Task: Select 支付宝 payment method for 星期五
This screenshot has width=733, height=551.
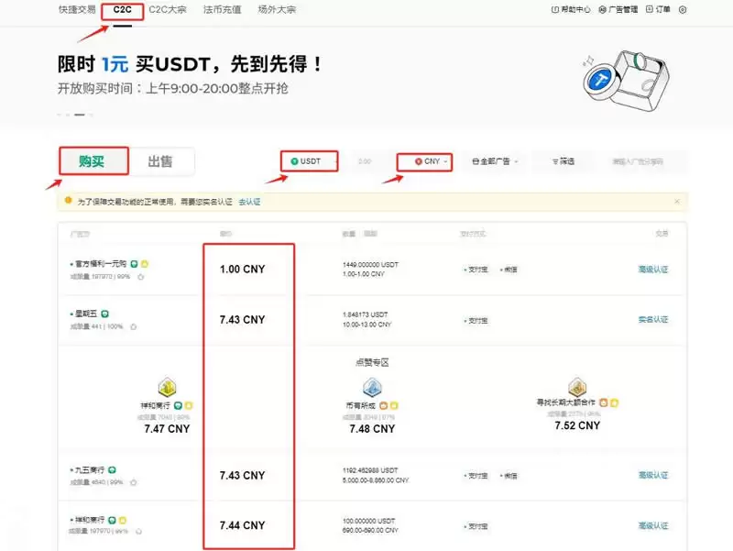Action: pos(480,319)
